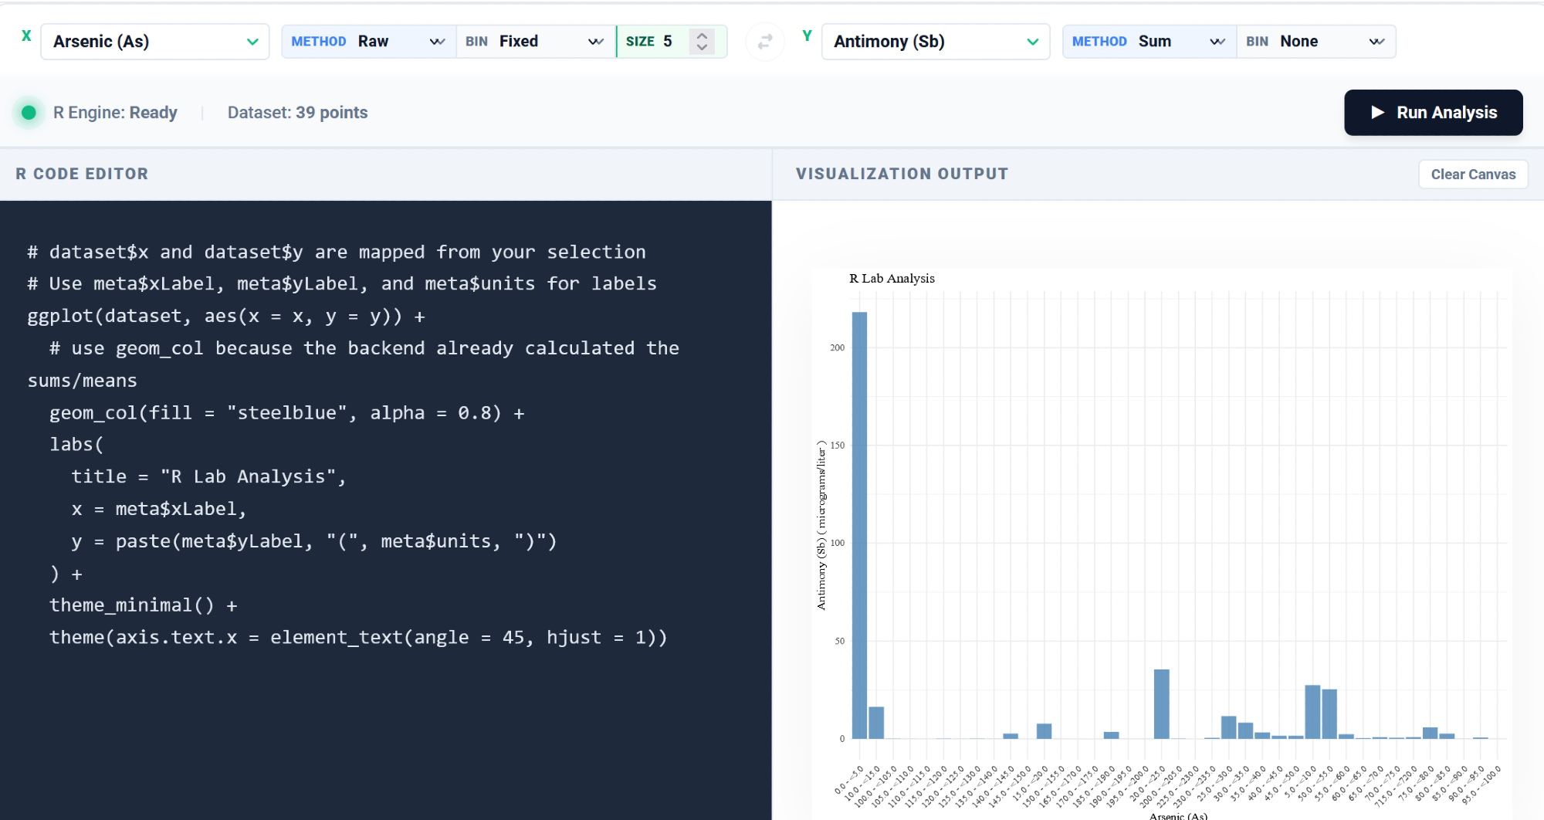Decrease bin size with down stepper arrow

702,48
